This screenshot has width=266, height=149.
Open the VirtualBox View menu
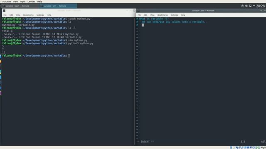15,2
